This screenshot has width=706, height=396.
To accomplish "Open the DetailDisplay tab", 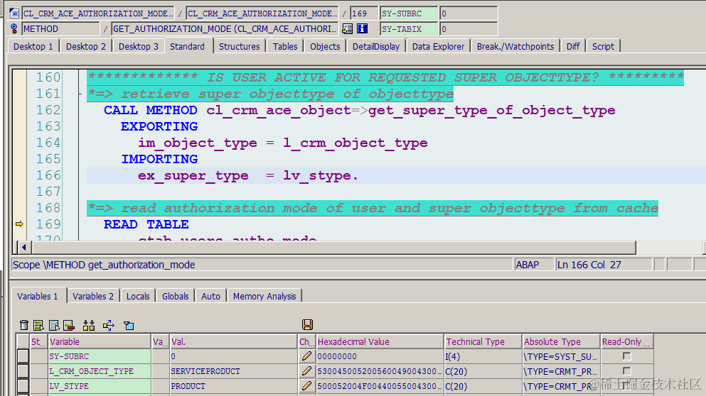I will click(376, 46).
